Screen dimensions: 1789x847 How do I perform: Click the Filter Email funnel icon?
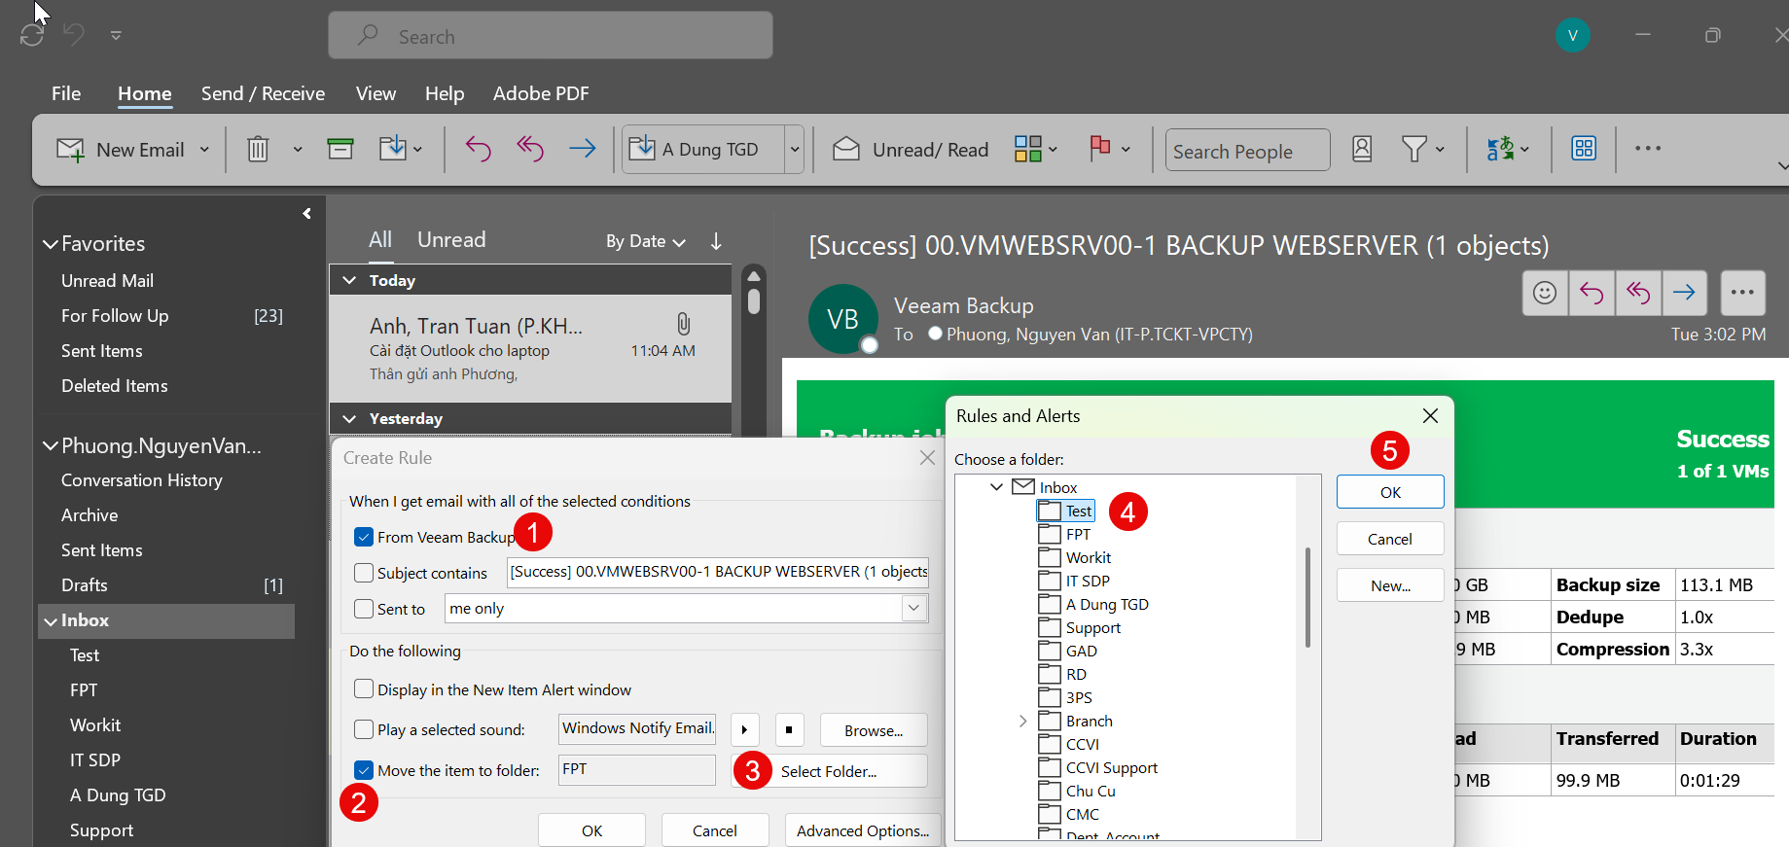[1414, 150]
